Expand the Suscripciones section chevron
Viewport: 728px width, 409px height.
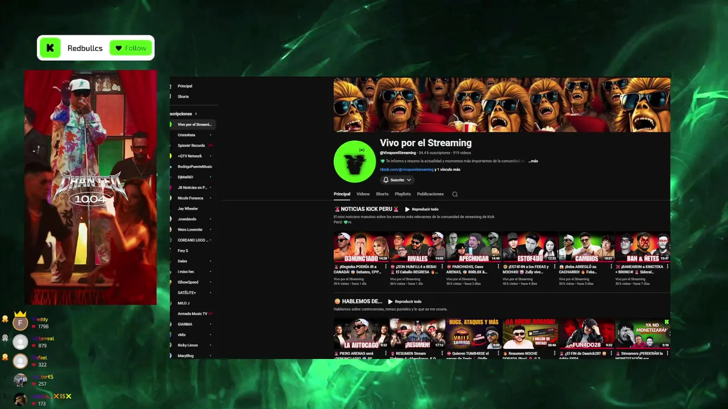[197, 114]
